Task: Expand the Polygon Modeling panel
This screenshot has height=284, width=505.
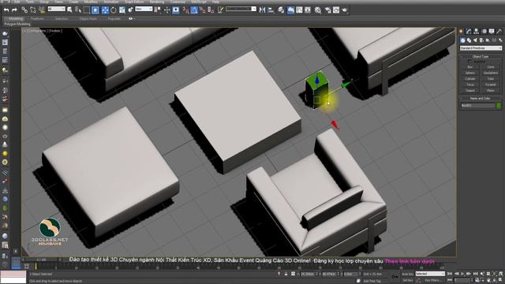Action: 17,24
